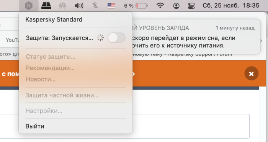Click the input field in forum page

[x=191, y=126]
